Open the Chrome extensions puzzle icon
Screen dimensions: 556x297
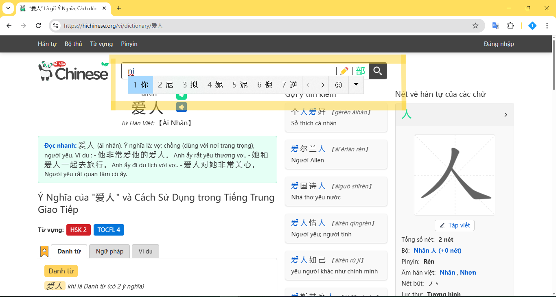click(x=510, y=26)
